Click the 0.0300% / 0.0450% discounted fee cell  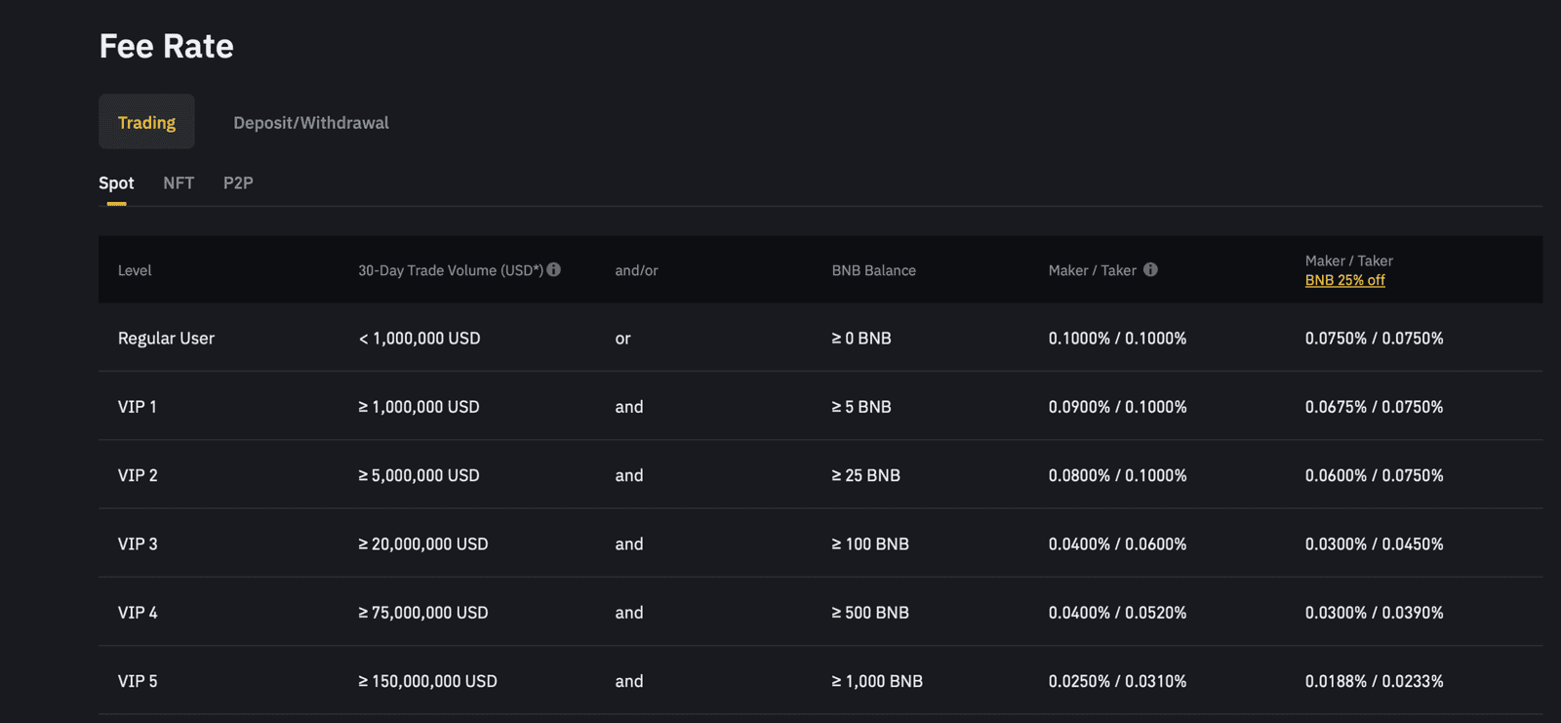(1375, 543)
